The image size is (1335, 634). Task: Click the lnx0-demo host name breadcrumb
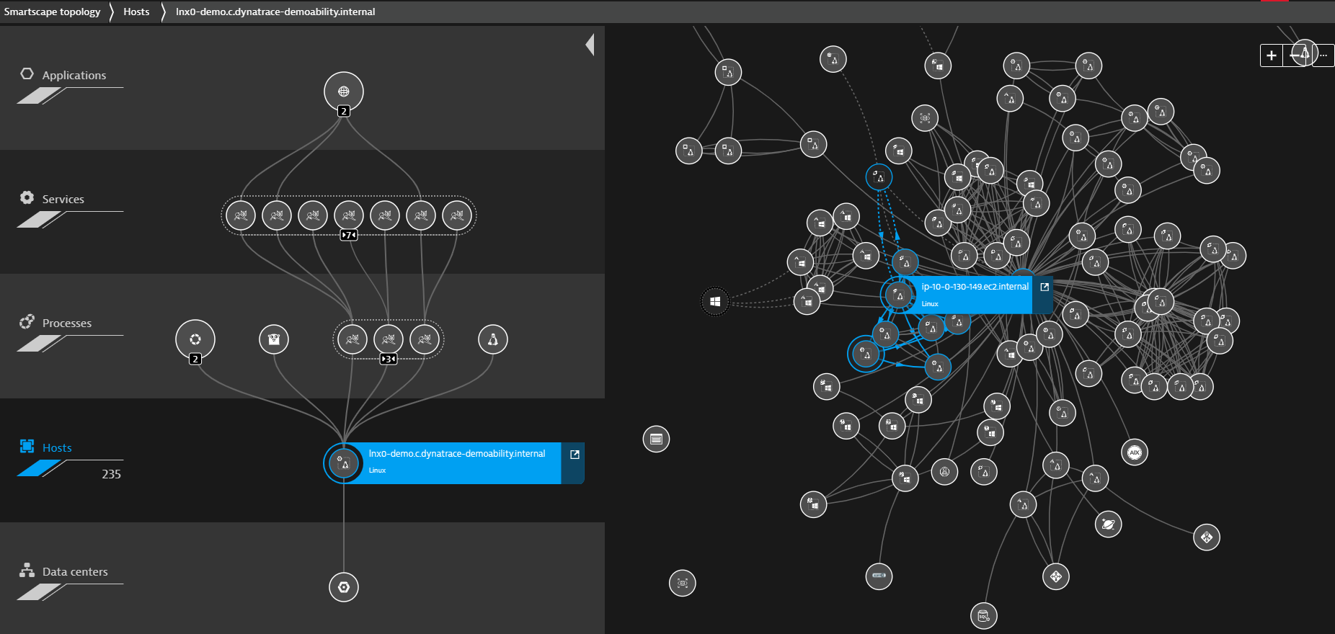[x=275, y=12]
